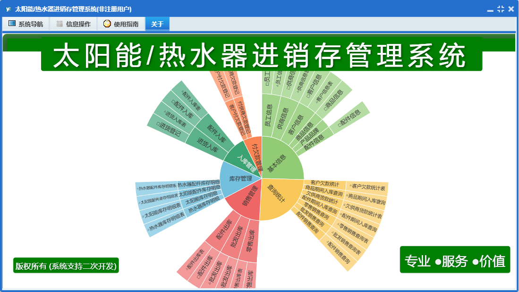Viewport: 519px width, 292px height.
Task: Select the outer □商品信息 segment
Action: click(x=333, y=99)
